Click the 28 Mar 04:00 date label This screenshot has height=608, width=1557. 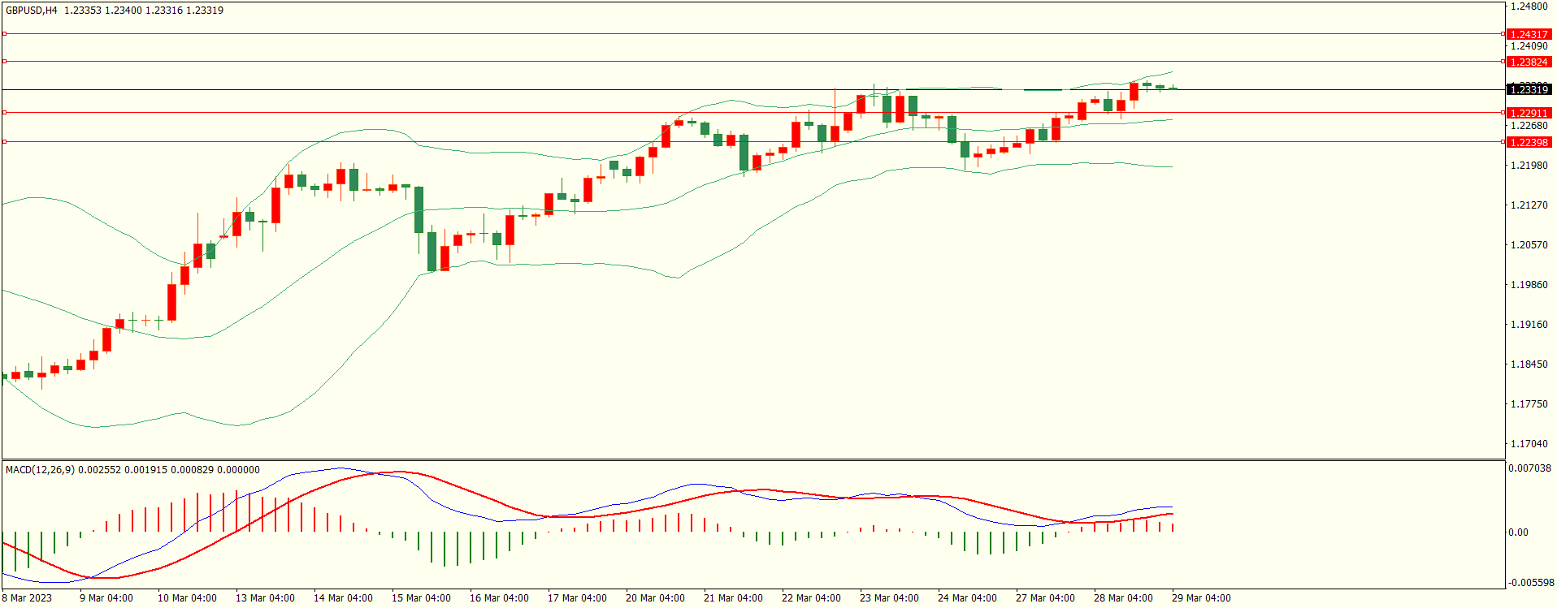coord(1123,598)
